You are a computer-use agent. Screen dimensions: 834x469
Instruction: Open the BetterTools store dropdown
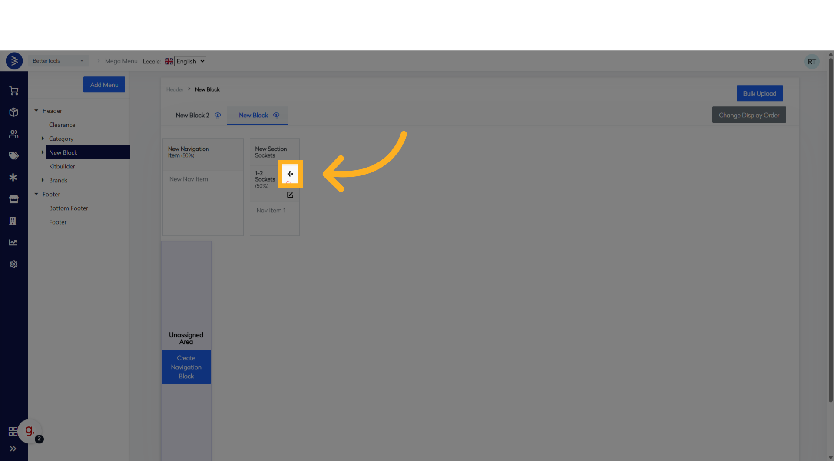click(58, 61)
